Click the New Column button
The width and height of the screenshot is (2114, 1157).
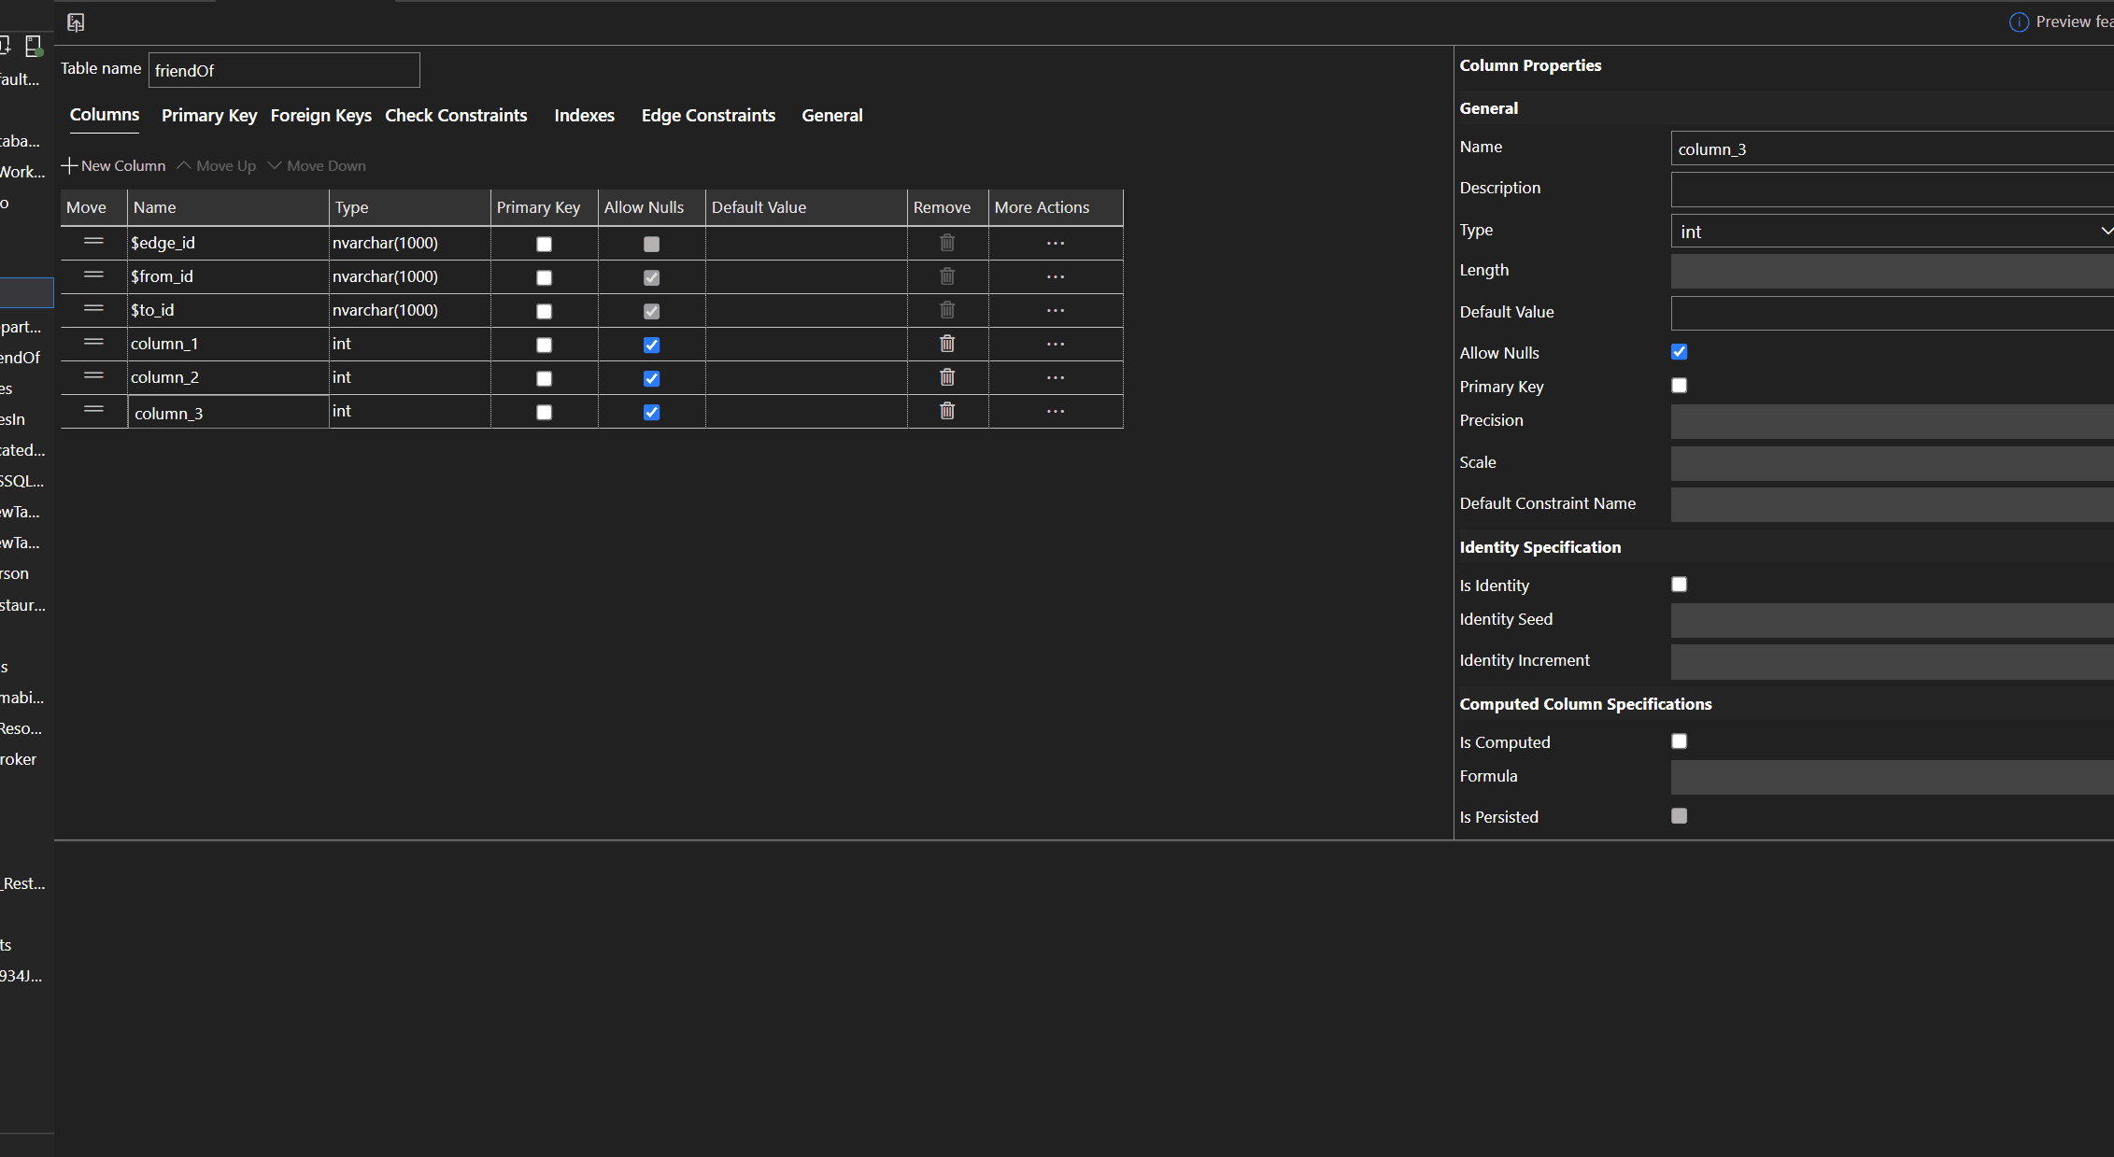click(x=114, y=166)
